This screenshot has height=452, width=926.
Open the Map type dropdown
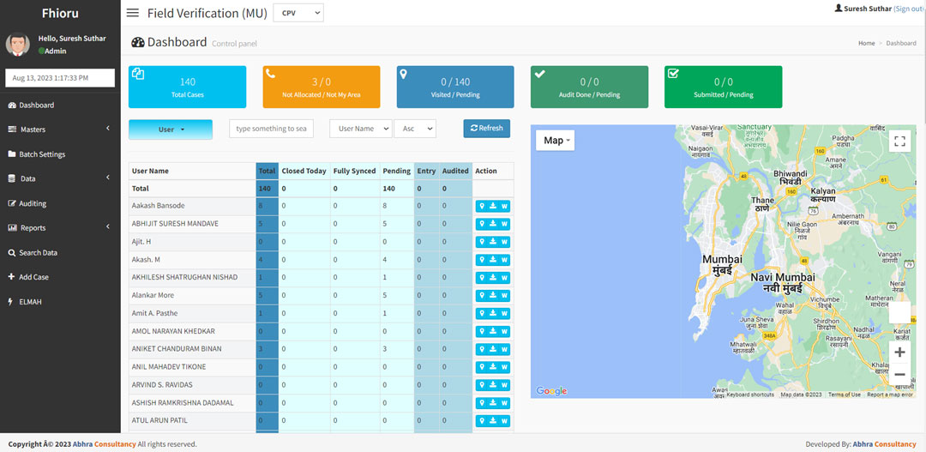[x=556, y=141]
